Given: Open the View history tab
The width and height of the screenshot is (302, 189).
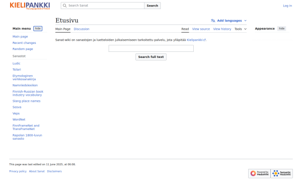Looking at the screenshot, I should point(222,29).
